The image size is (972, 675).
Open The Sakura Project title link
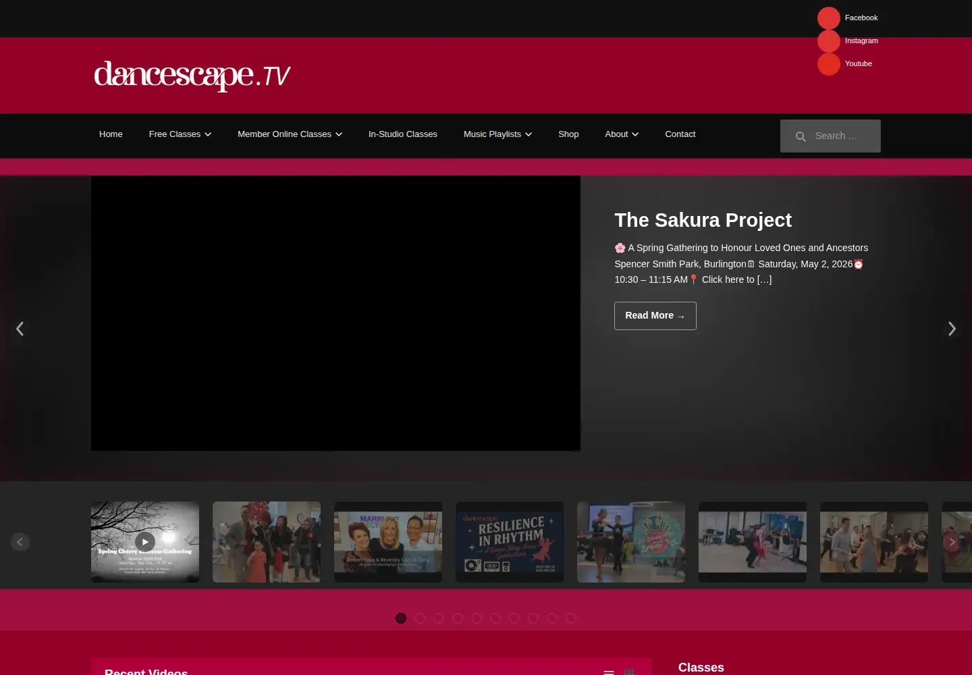703,220
